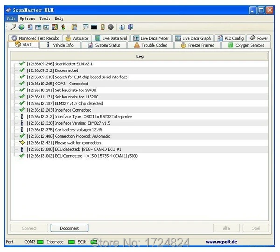Click the check icon beside COM3 Connected
The width and height of the screenshot is (280, 252).
point(22,84)
